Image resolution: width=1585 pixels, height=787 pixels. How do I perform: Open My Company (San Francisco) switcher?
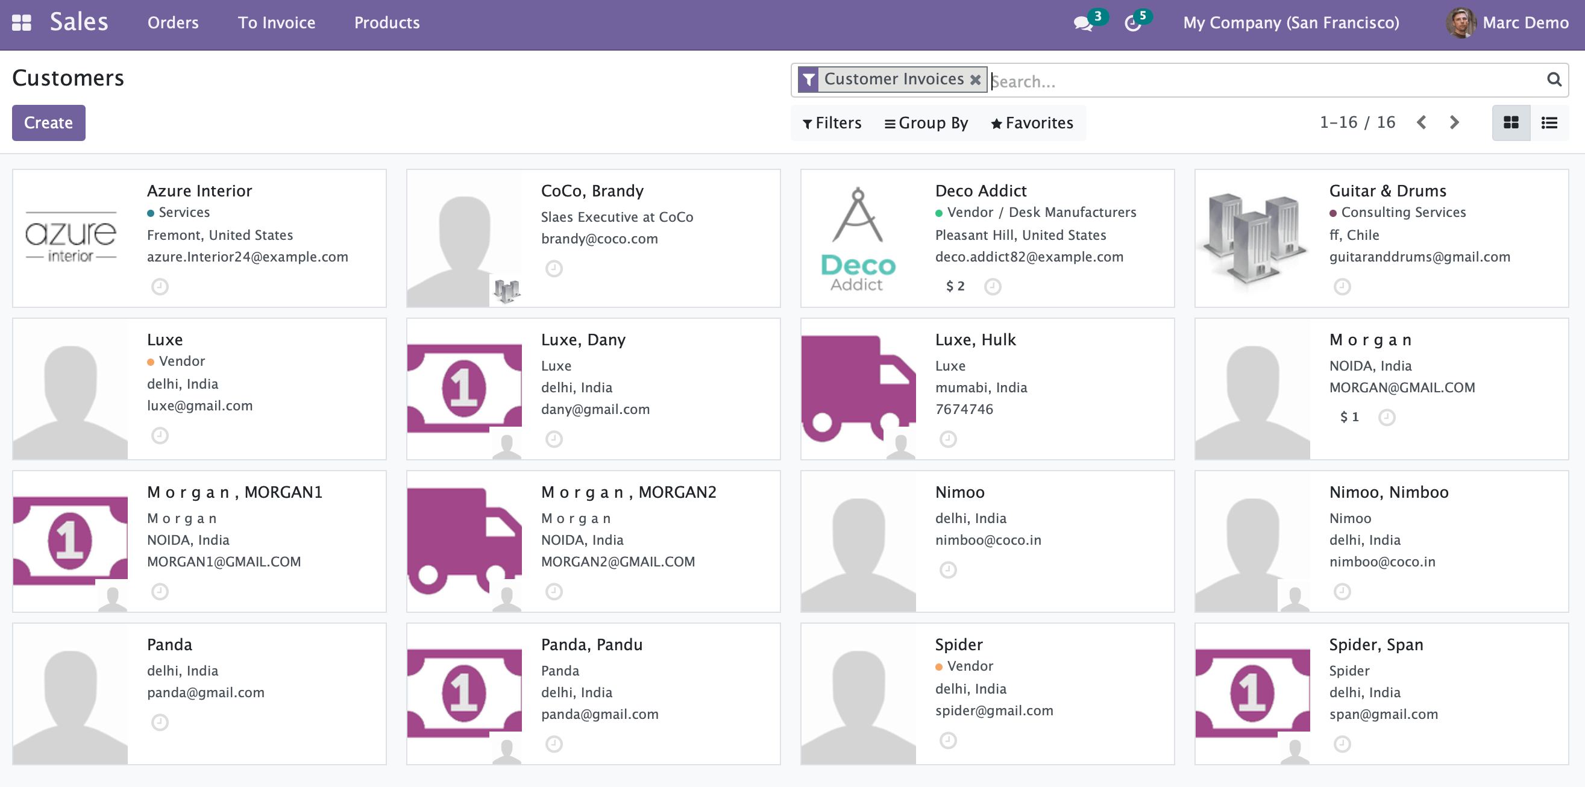1291,23
